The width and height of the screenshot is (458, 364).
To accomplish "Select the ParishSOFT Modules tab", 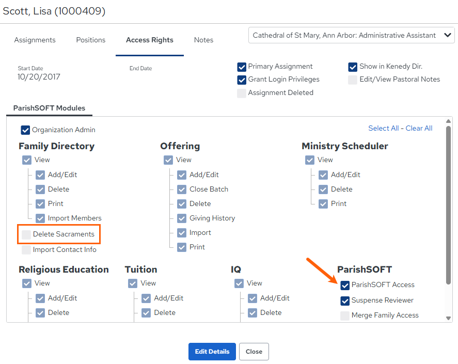I will click(49, 108).
